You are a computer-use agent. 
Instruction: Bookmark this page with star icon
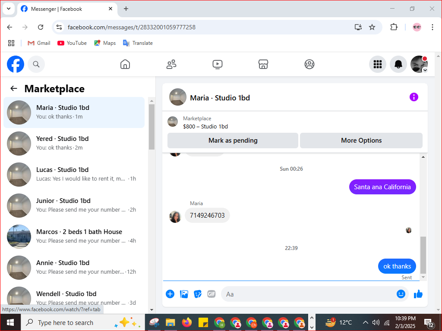[372, 27]
